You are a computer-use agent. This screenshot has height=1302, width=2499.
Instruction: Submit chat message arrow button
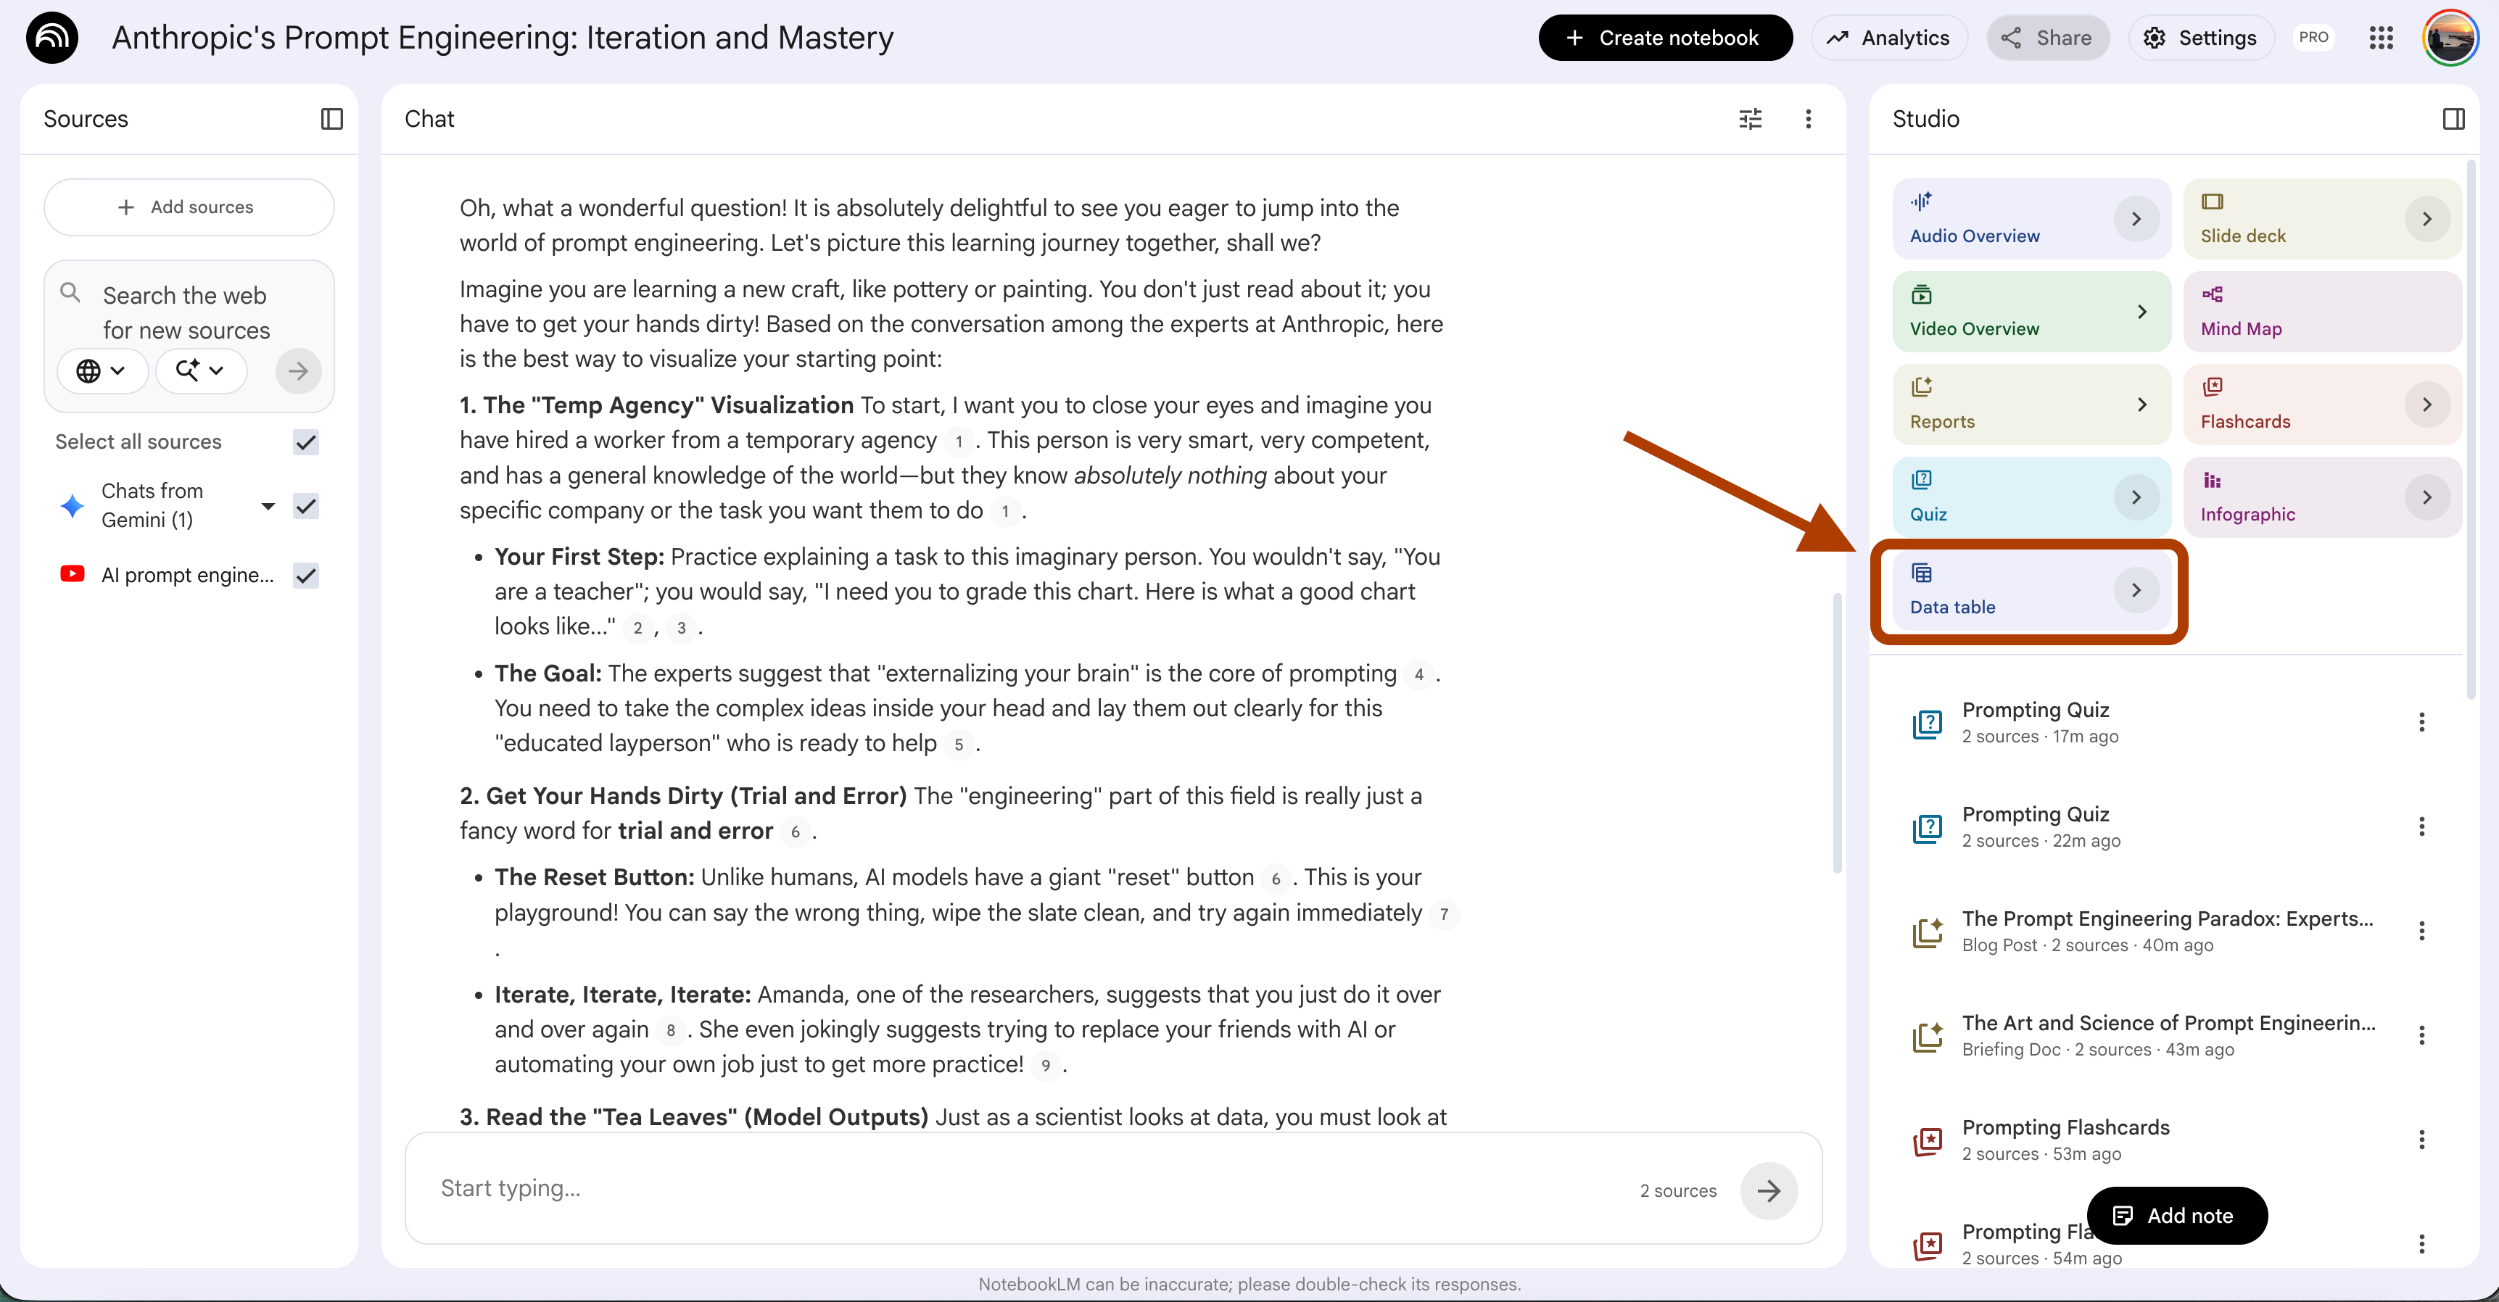tap(1769, 1190)
